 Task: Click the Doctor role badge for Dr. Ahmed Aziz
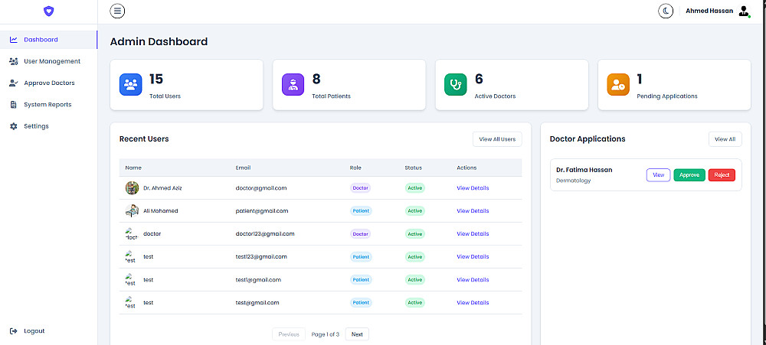tap(361, 188)
